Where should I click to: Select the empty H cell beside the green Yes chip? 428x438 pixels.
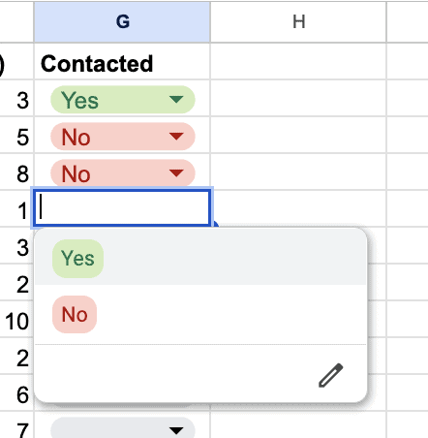pyautogui.click(x=298, y=98)
